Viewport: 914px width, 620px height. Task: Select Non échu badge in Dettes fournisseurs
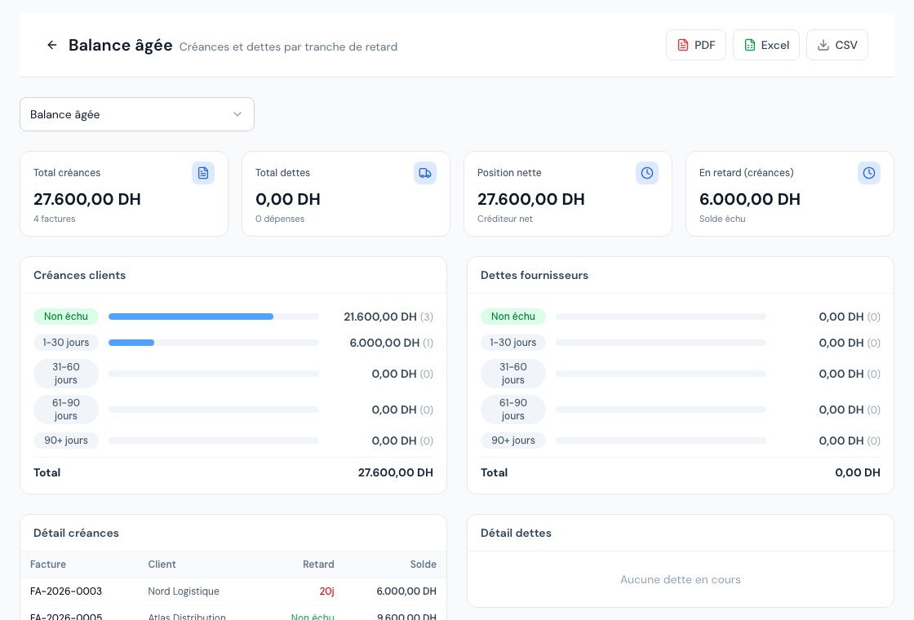513,317
